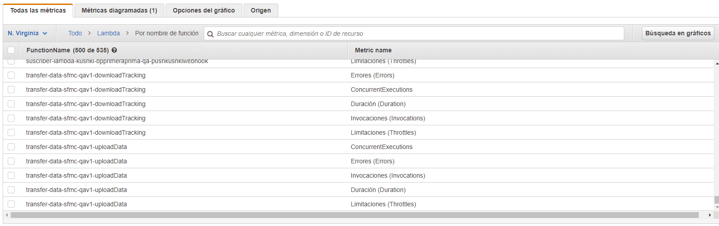
Task: Click the Búsqueda en gráficos button
Action: [x=678, y=33]
